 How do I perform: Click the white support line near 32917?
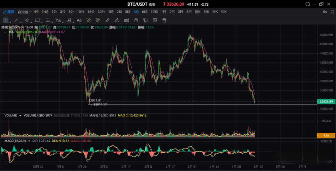click(x=202, y=105)
